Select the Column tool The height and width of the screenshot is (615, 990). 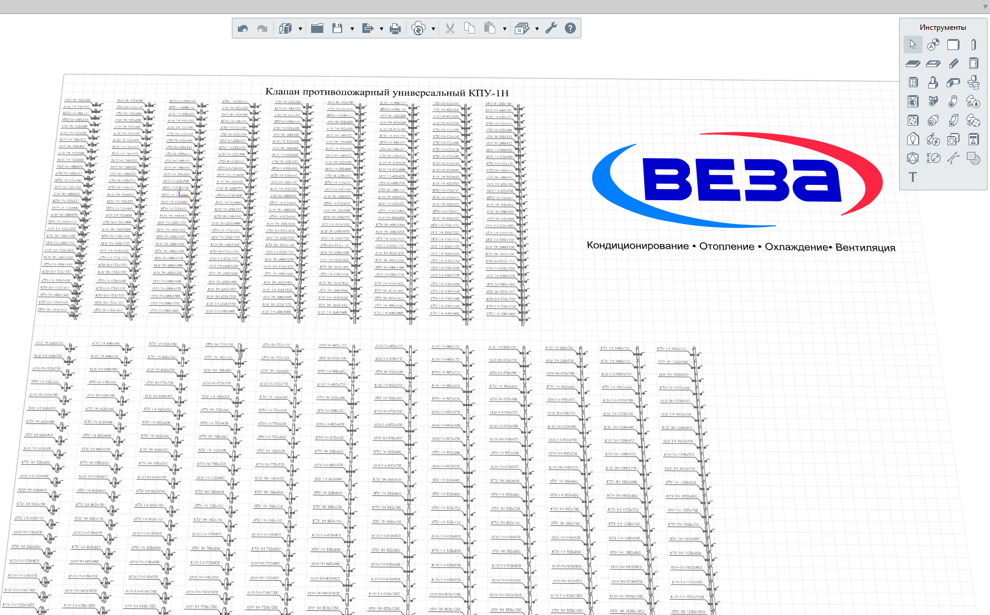tap(974, 45)
